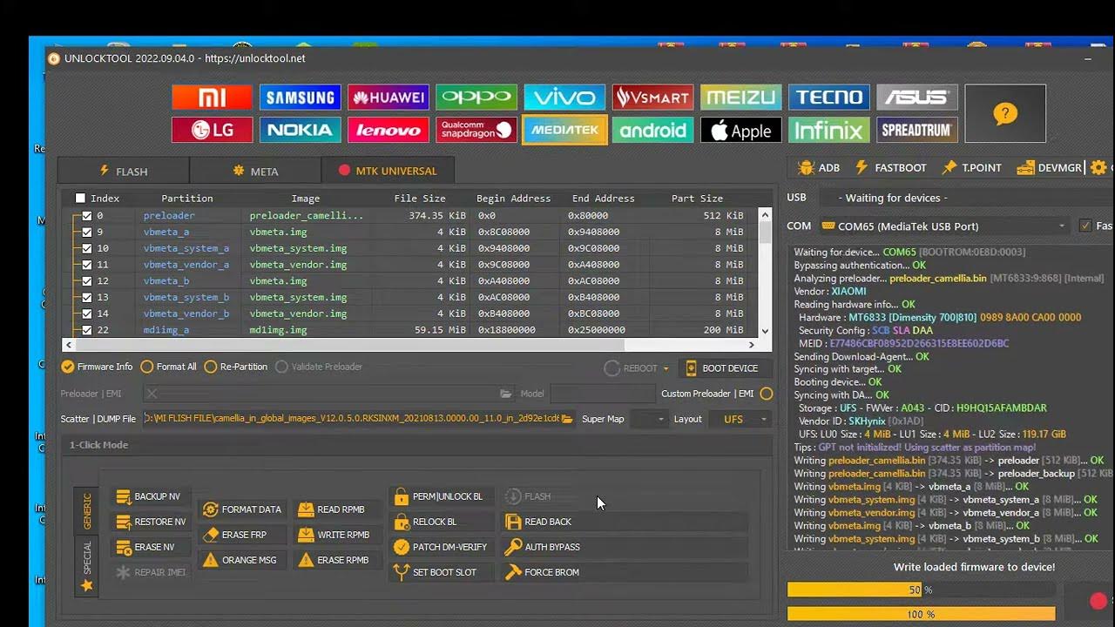Open favorites star in side tabs

(86, 585)
